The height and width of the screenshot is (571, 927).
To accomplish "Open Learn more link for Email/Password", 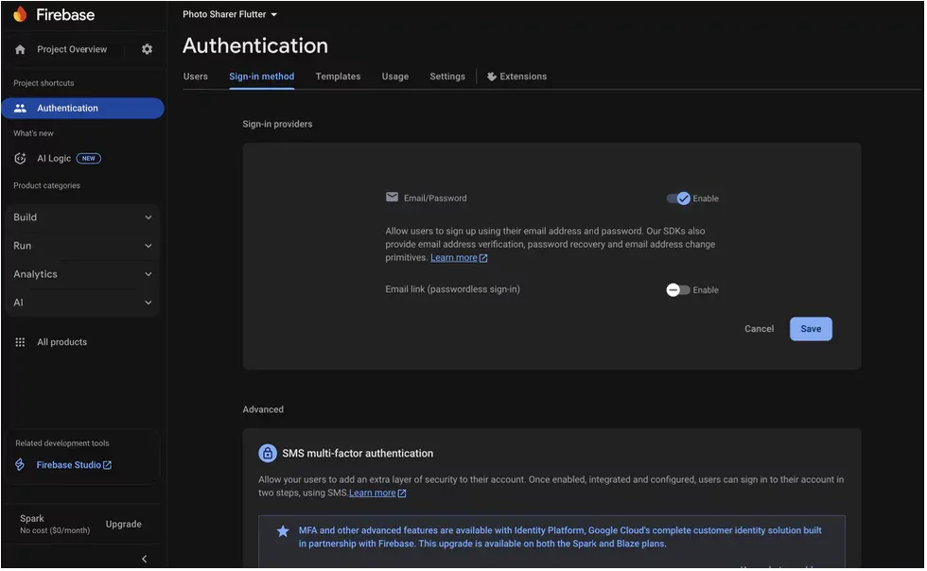I will [454, 258].
